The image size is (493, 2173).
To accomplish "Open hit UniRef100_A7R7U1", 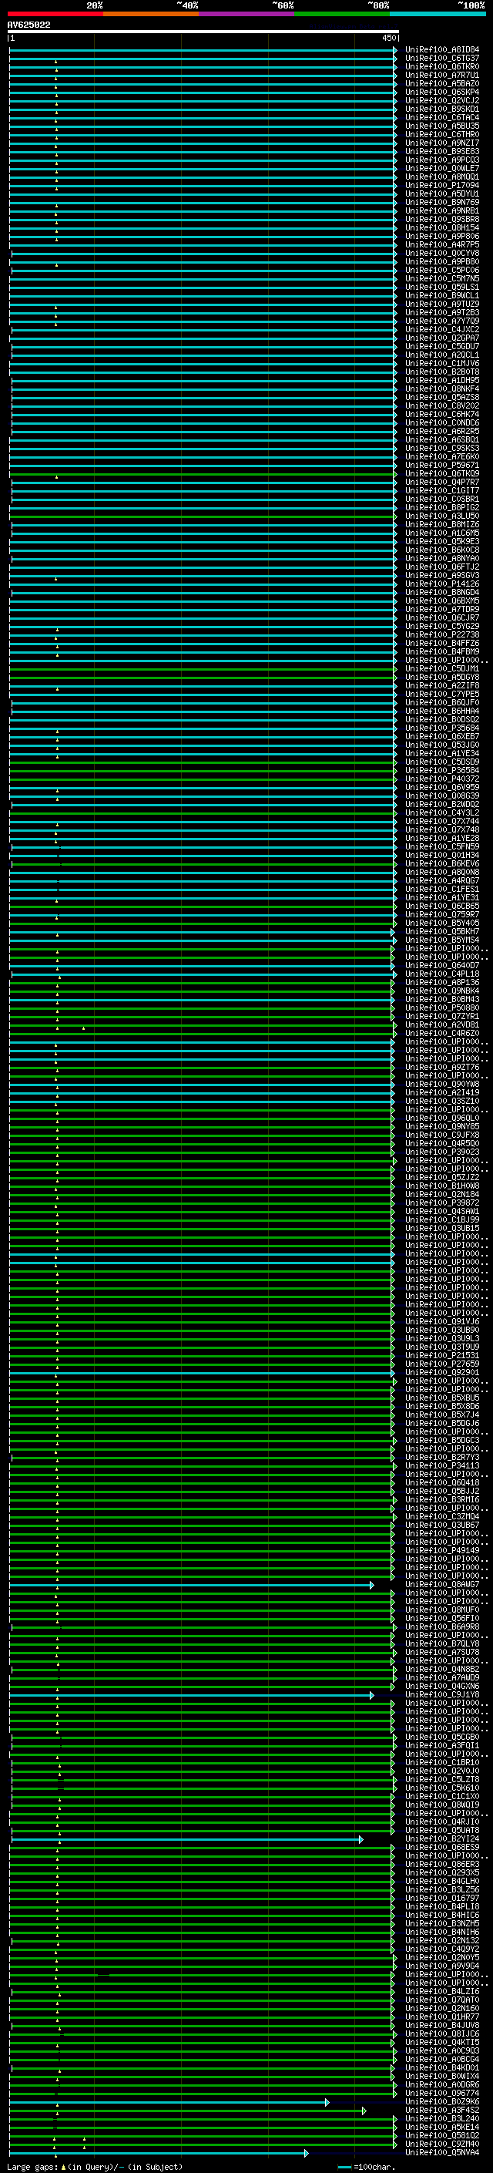I will [x=442, y=75].
